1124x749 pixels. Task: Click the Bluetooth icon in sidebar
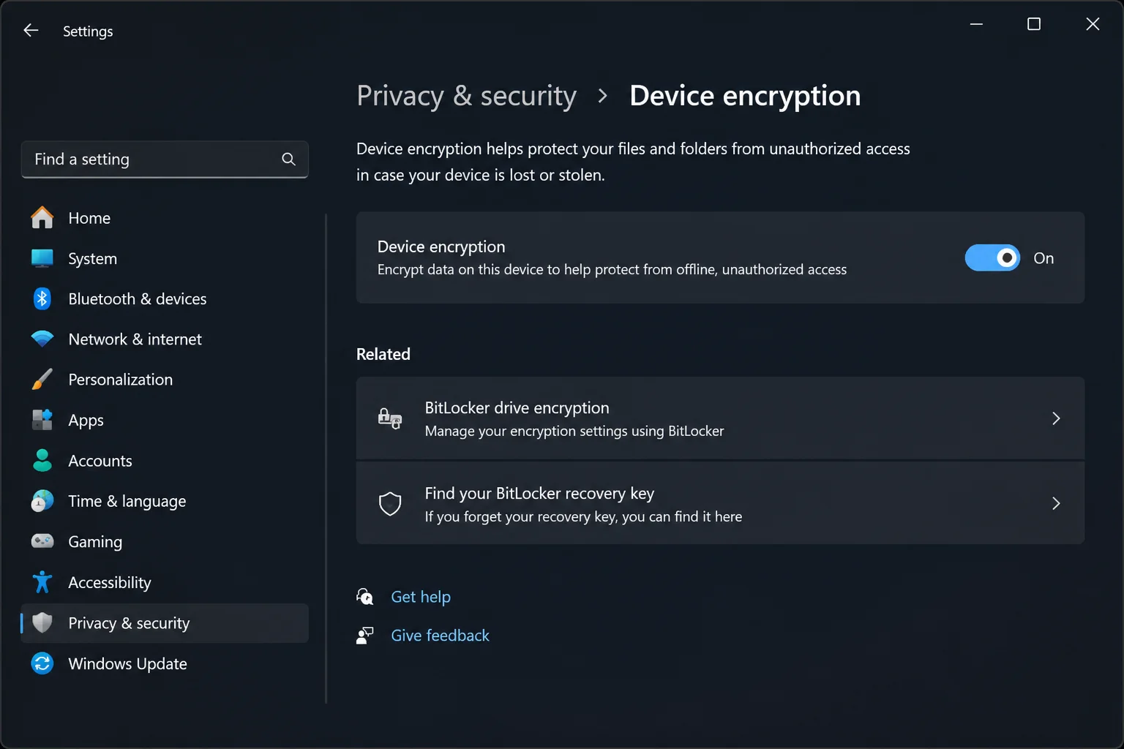42,298
